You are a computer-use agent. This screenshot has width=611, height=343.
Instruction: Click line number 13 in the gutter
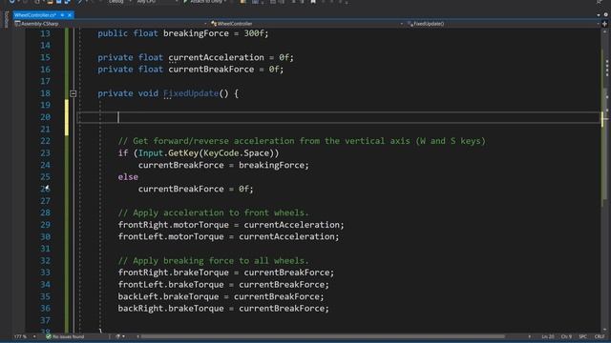45,33
